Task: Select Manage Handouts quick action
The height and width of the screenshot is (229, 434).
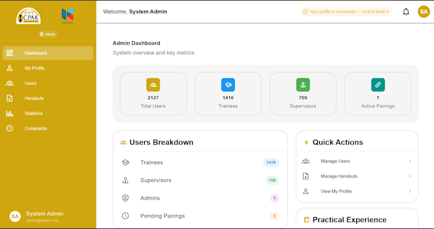Action: [357, 176]
